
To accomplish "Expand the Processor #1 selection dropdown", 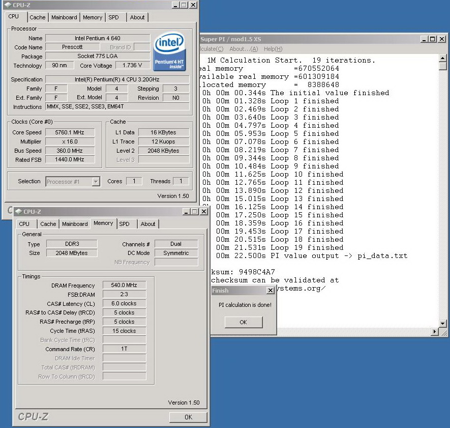I will pyautogui.click(x=96, y=182).
